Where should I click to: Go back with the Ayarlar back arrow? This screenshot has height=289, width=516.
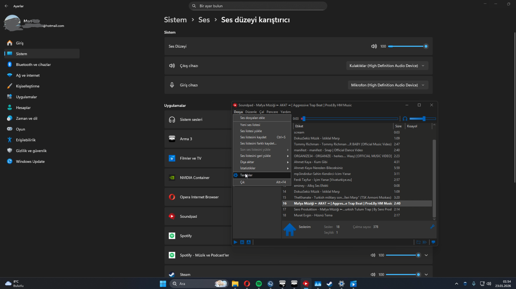tap(6, 6)
